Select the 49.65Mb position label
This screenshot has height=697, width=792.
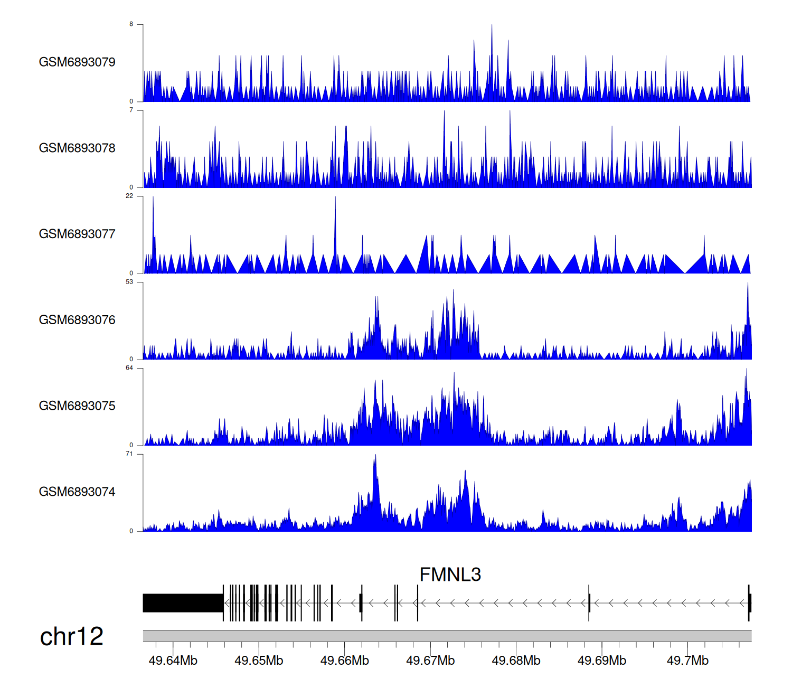point(259,661)
